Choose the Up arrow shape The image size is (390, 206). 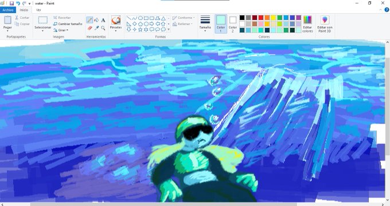tap(163, 24)
